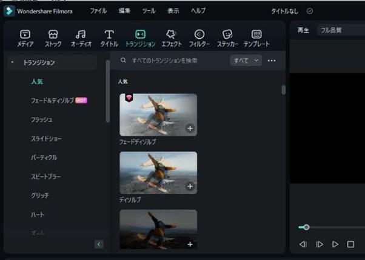365x260 pixels.
Task: Open the オーディオ (Audio) tab
Action: pyautogui.click(x=81, y=39)
